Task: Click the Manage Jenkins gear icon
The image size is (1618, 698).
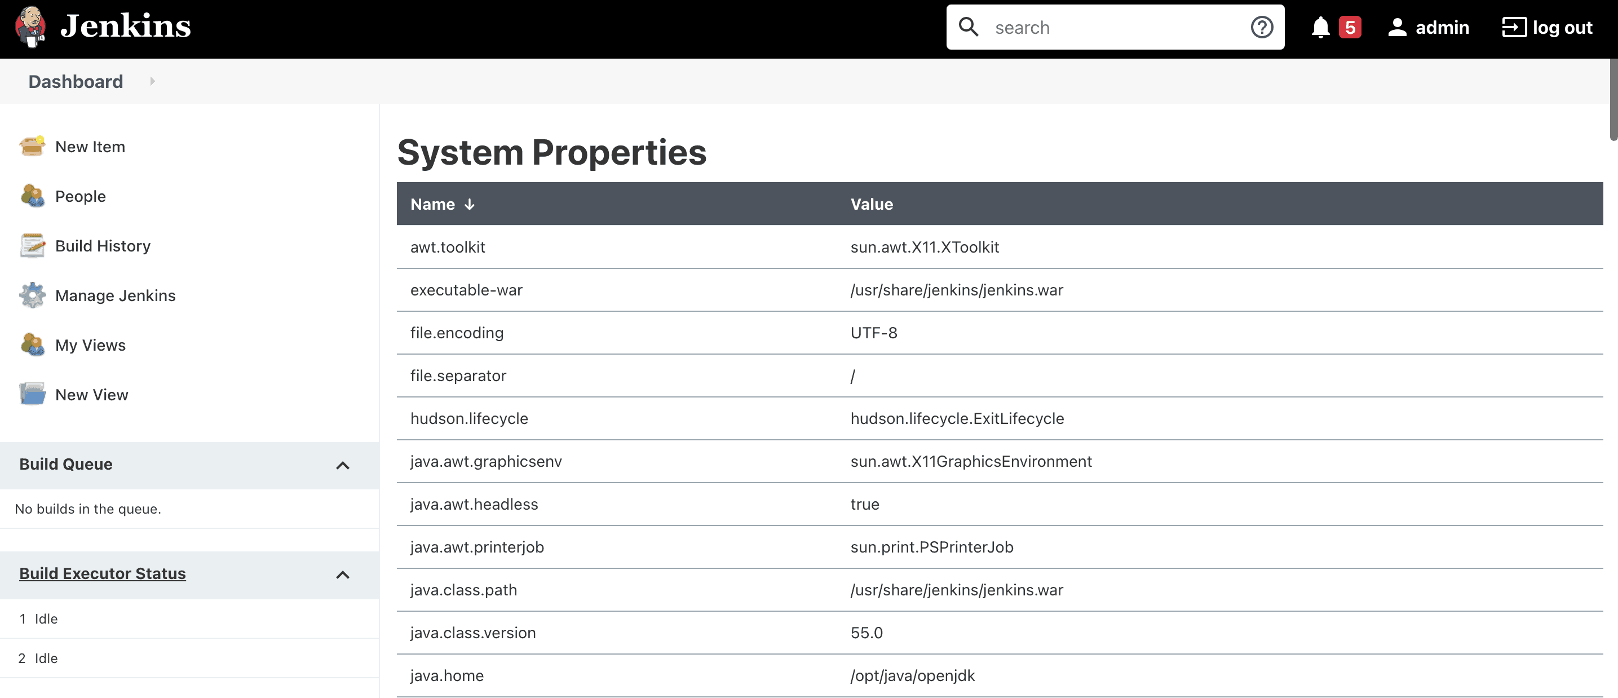Action: click(31, 295)
